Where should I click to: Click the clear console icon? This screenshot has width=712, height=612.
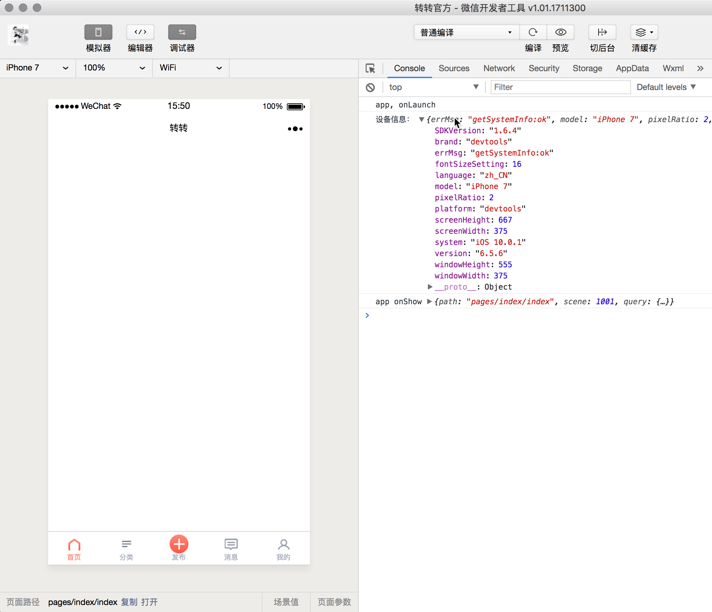(x=370, y=87)
